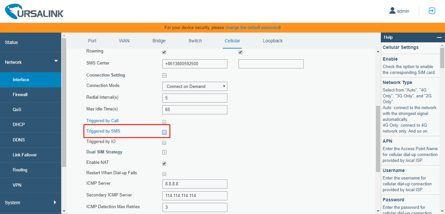Click the logout icon top right
Image resolution: width=445 pixels, height=214 pixels.
431,11
